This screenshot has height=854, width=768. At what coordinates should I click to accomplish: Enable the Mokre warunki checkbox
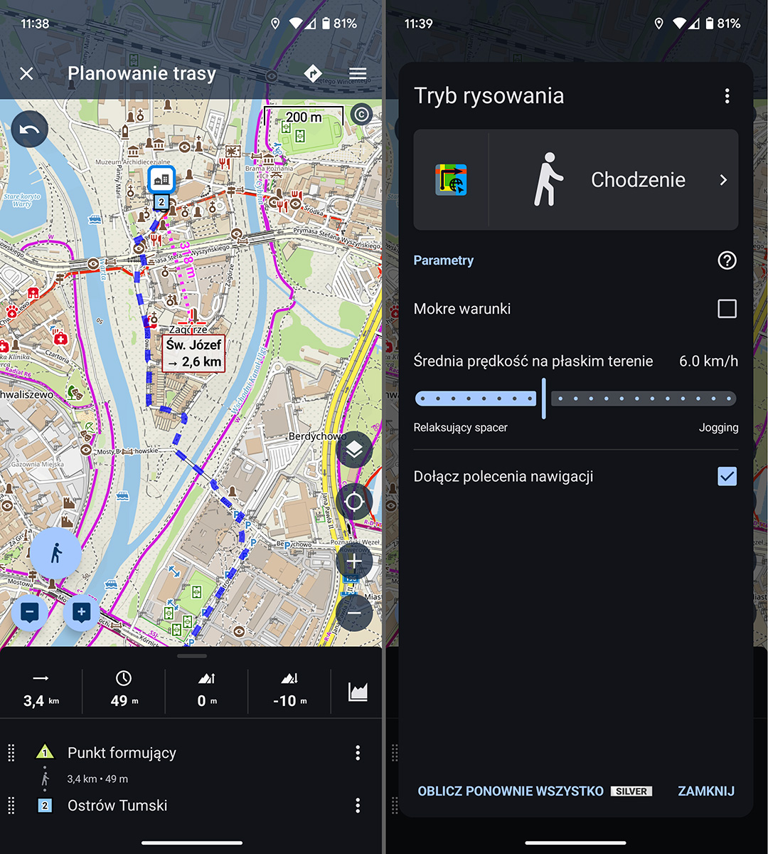pos(726,309)
